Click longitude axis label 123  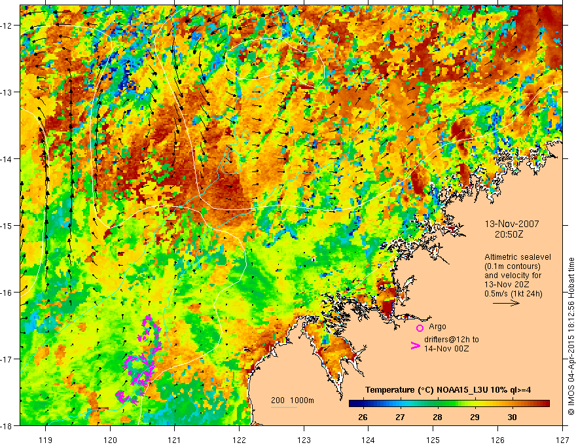(304, 439)
